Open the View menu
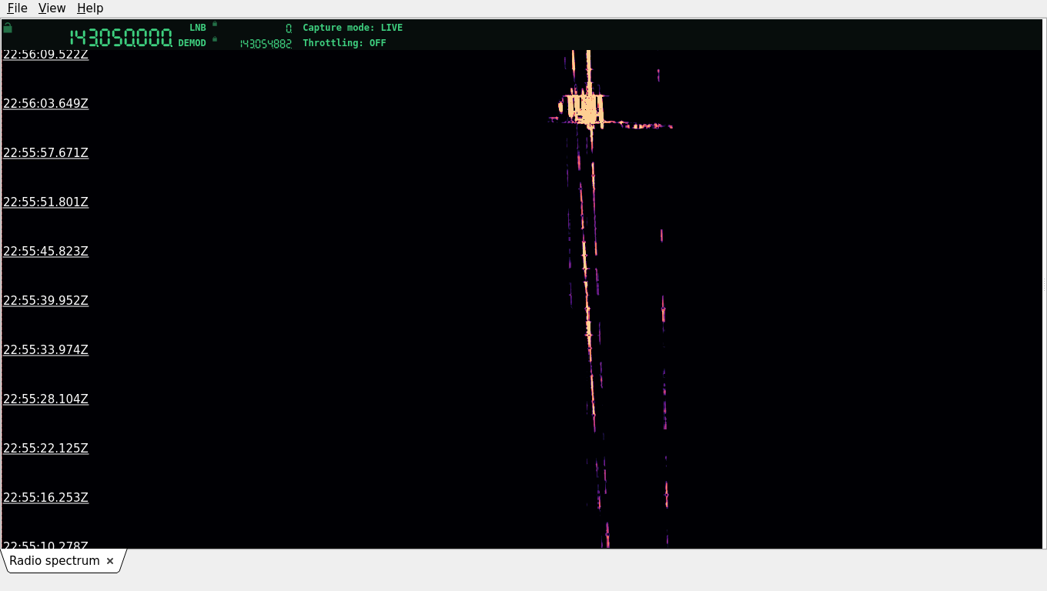This screenshot has width=1047, height=591. click(x=52, y=8)
